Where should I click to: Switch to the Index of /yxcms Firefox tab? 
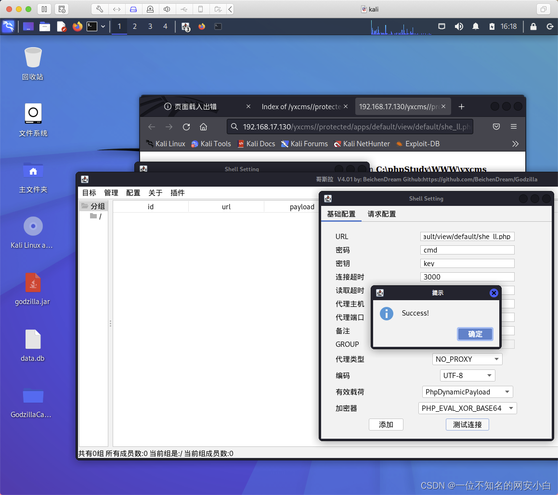(301, 107)
